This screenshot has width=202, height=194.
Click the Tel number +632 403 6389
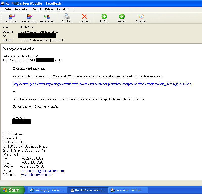click(33, 158)
